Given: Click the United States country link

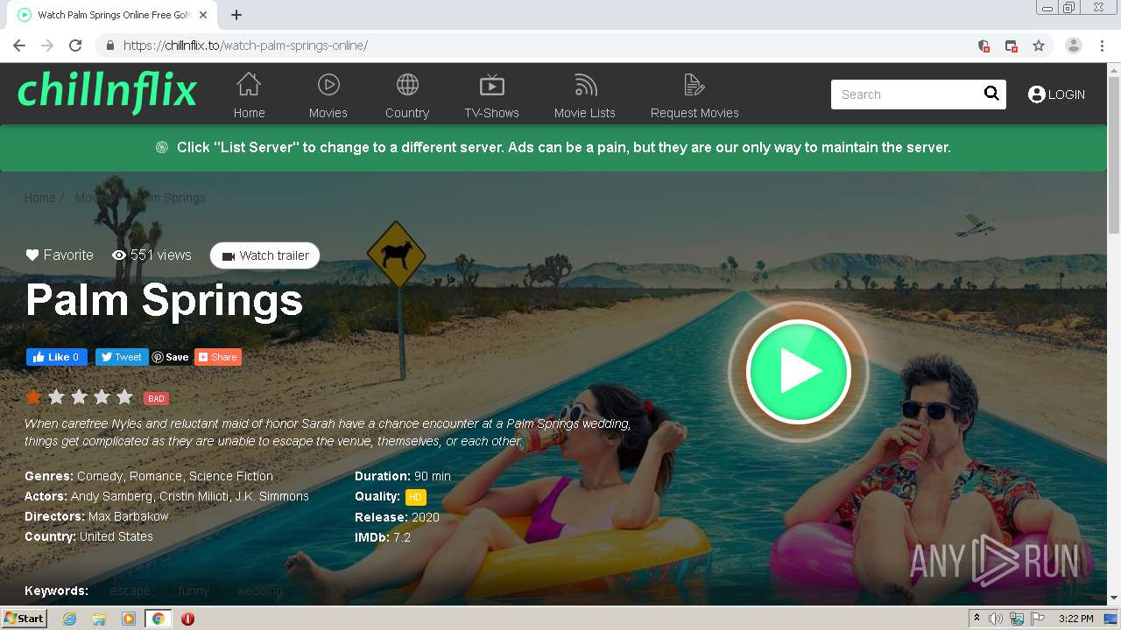Looking at the screenshot, I should [x=116, y=536].
